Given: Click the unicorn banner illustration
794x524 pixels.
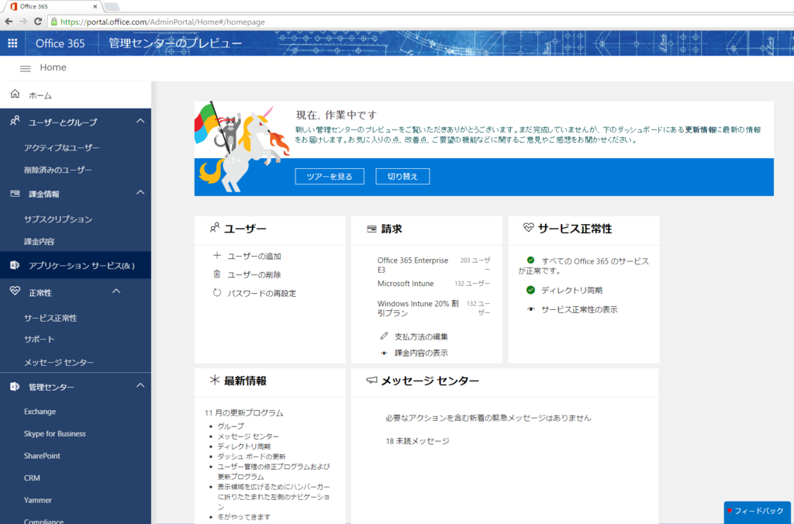Looking at the screenshot, I should (x=242, y=147).
